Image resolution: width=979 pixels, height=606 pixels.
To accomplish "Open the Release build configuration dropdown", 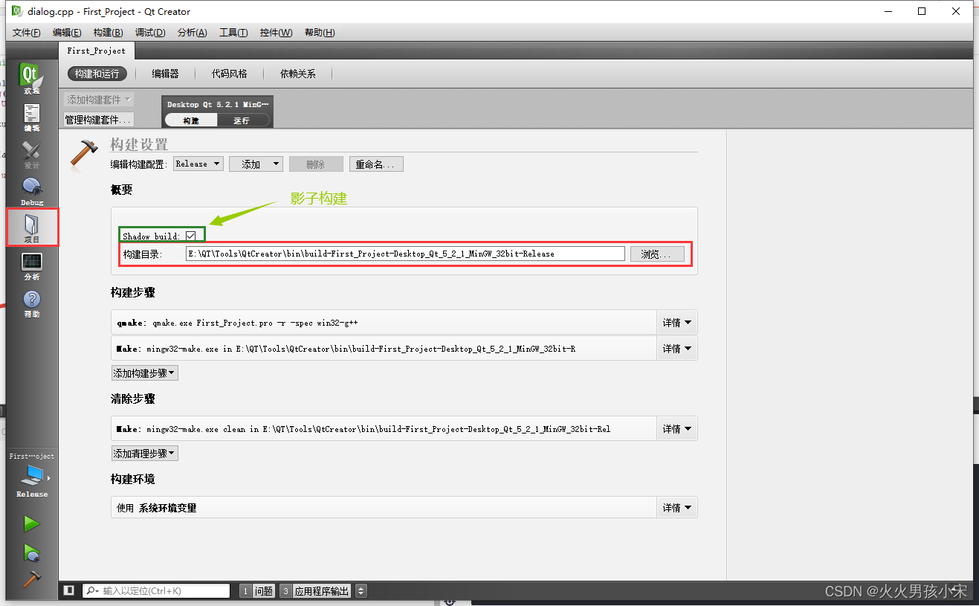I will pos(198,164).
